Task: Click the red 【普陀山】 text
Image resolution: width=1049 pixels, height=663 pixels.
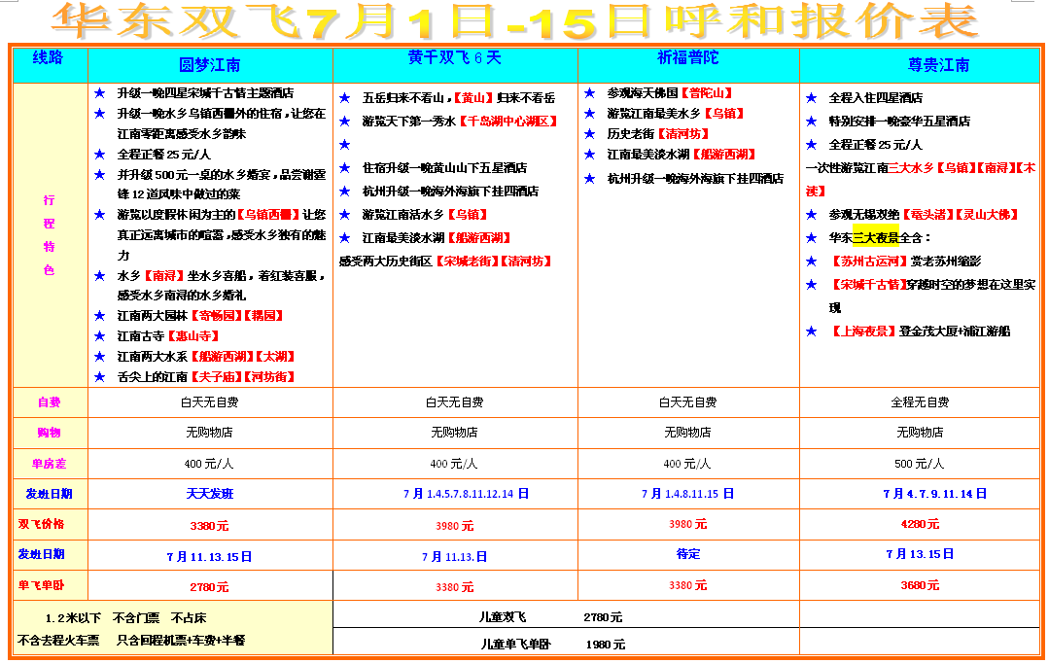Action: [x=709, y=93]
